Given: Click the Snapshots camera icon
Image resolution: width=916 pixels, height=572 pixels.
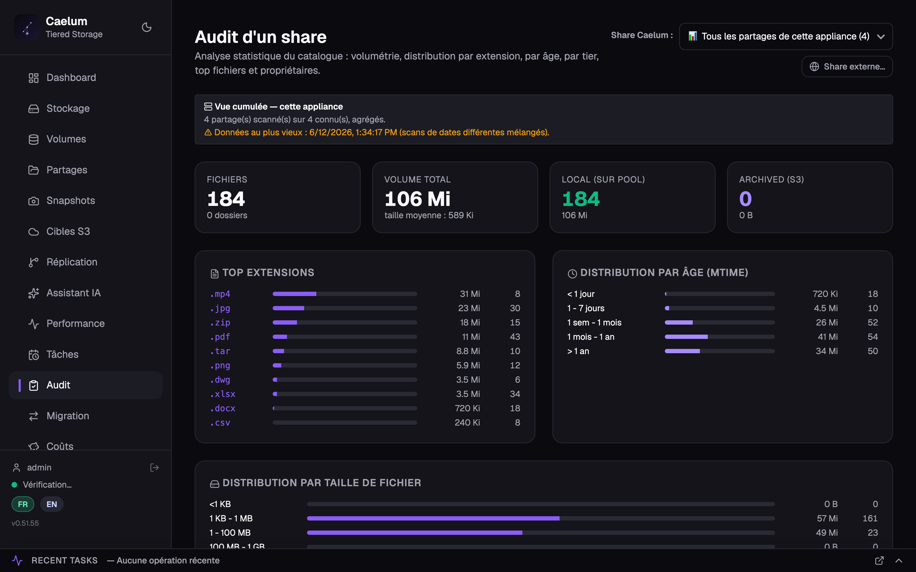Looking at the screenshot, I should (x=34, y=201).
